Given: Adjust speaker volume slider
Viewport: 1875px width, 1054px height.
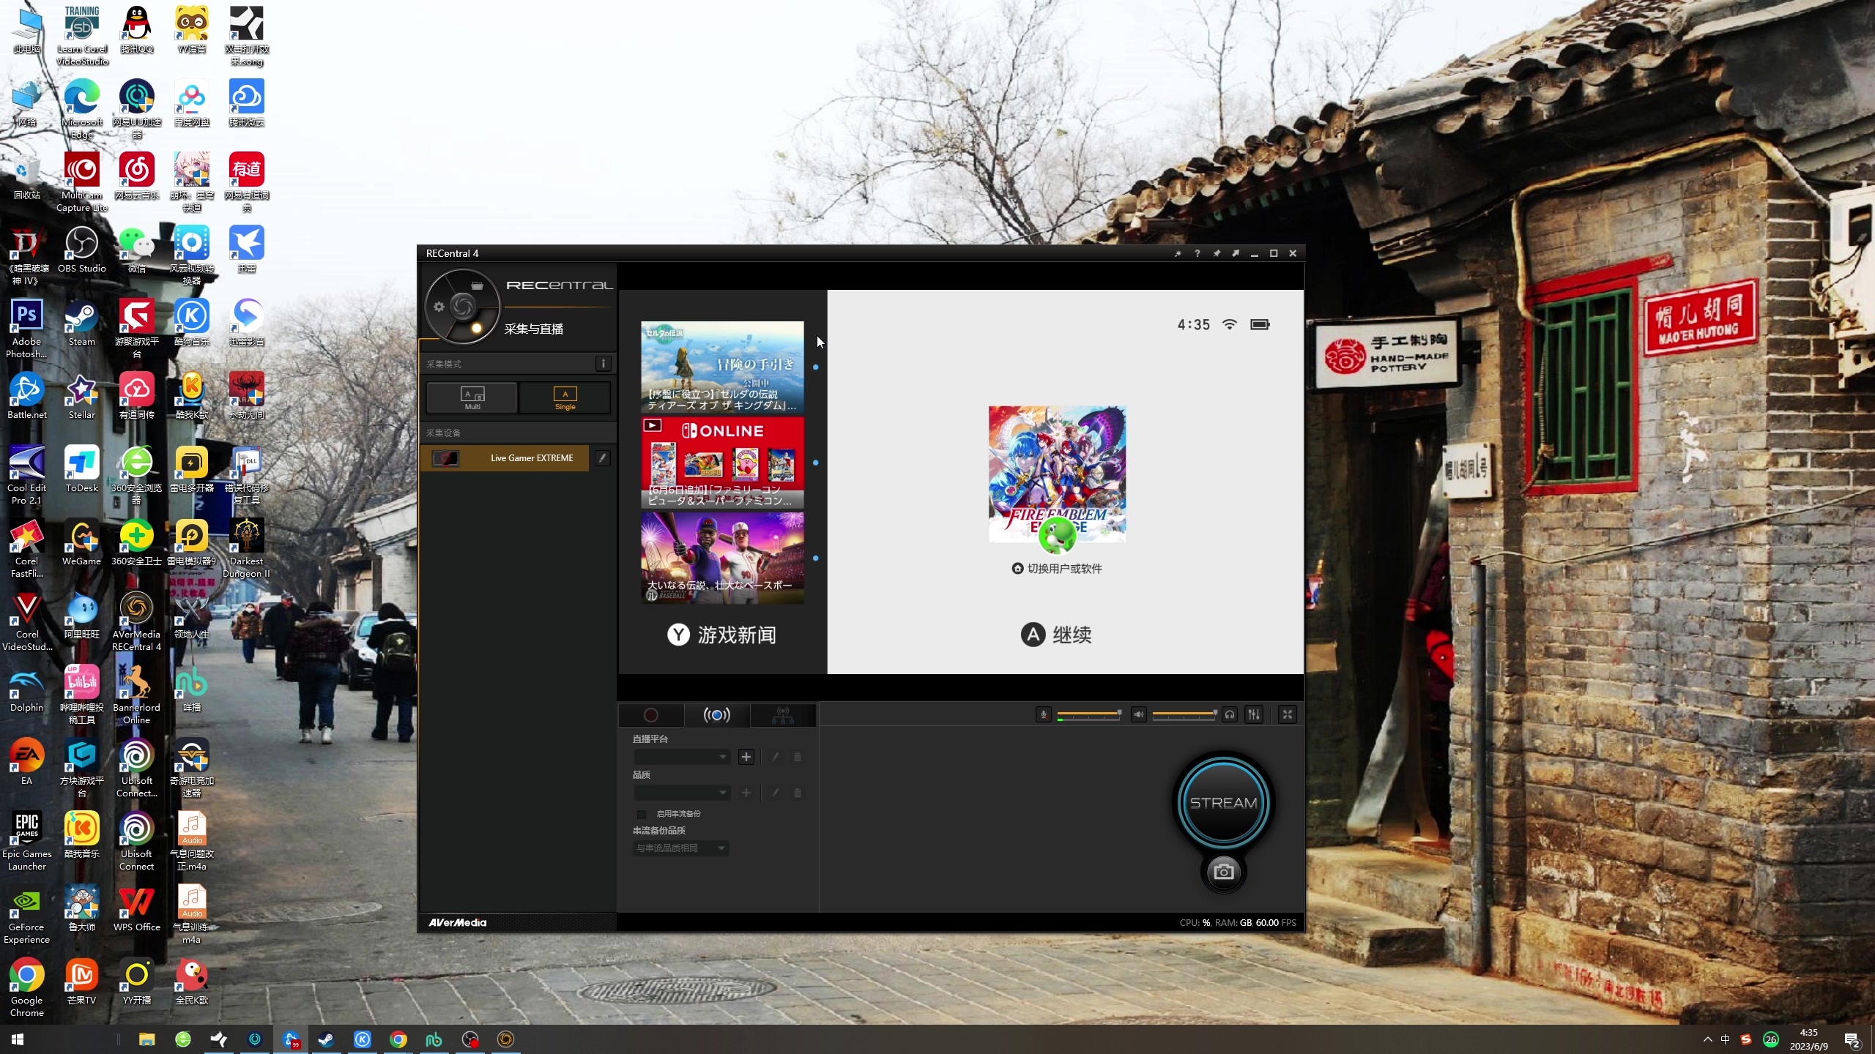Looking at the screenshot, I should click(1184, 714).
